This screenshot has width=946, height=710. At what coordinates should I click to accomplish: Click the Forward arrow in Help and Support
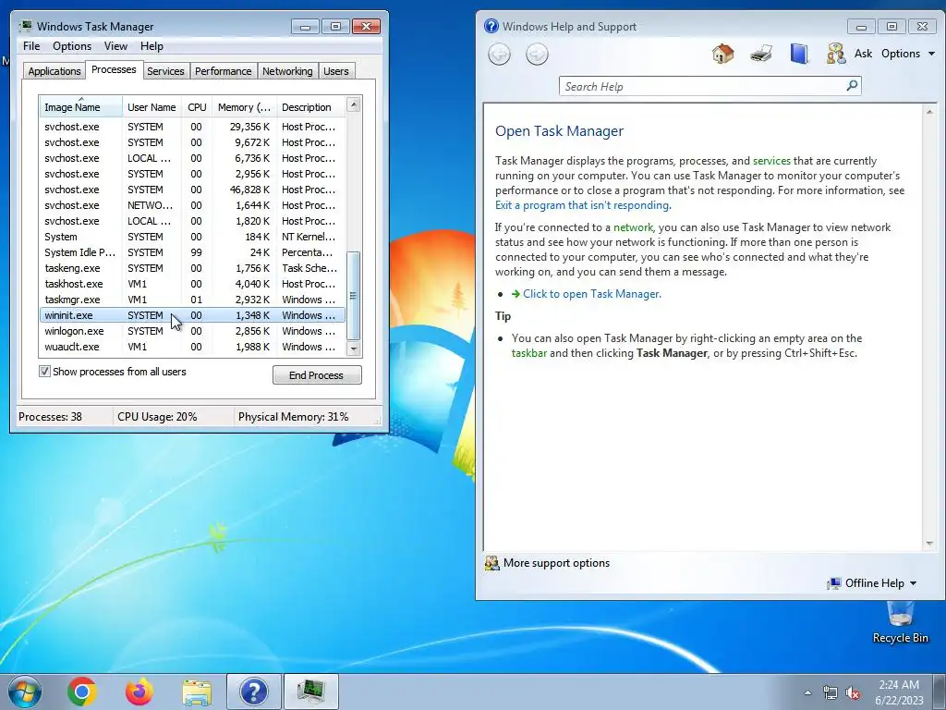[537, 55]
